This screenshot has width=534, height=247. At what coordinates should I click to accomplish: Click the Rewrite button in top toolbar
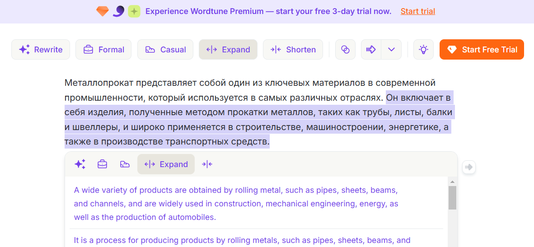pyautogui.click(x=41, y=50)
